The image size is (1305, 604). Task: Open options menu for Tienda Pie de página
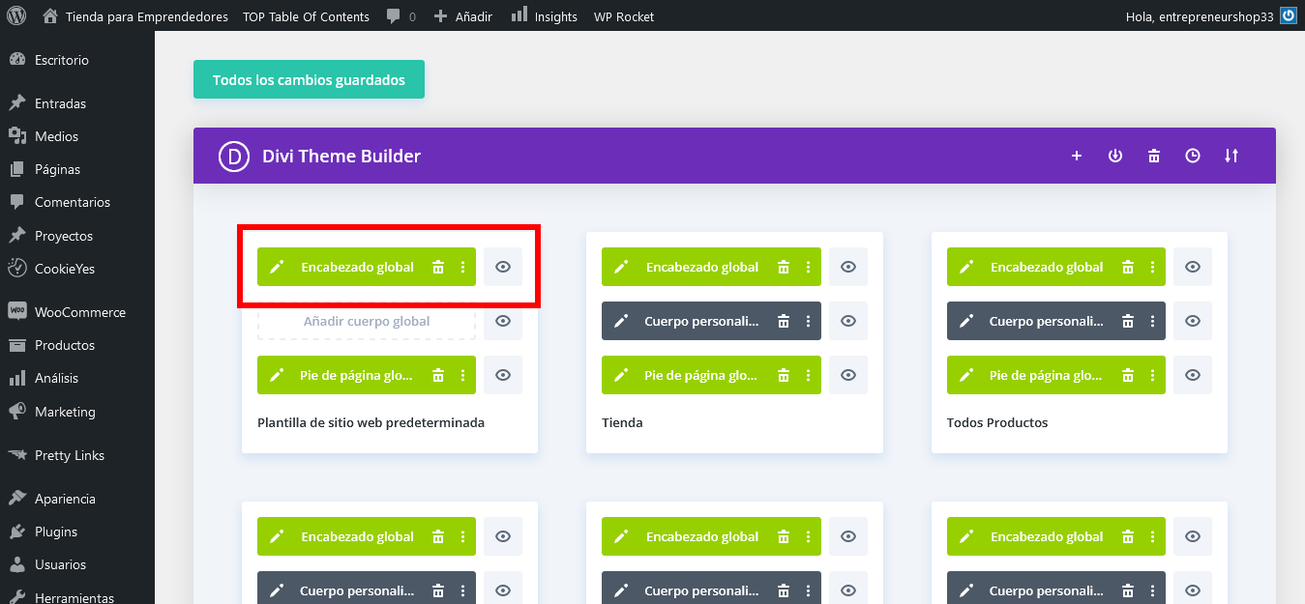(808, 375)
